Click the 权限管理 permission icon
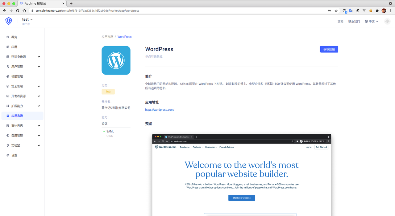Image resolution: width=395 pixels, height=216 pixels. pyautogui.click(x=8, y=76)
